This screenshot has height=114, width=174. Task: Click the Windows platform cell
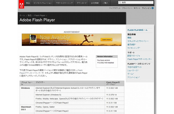27,95
